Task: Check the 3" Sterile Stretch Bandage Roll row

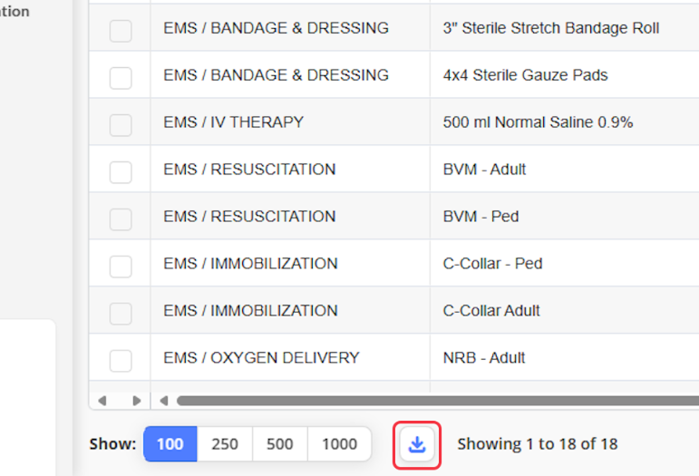Action: click(x=121, y=30)
